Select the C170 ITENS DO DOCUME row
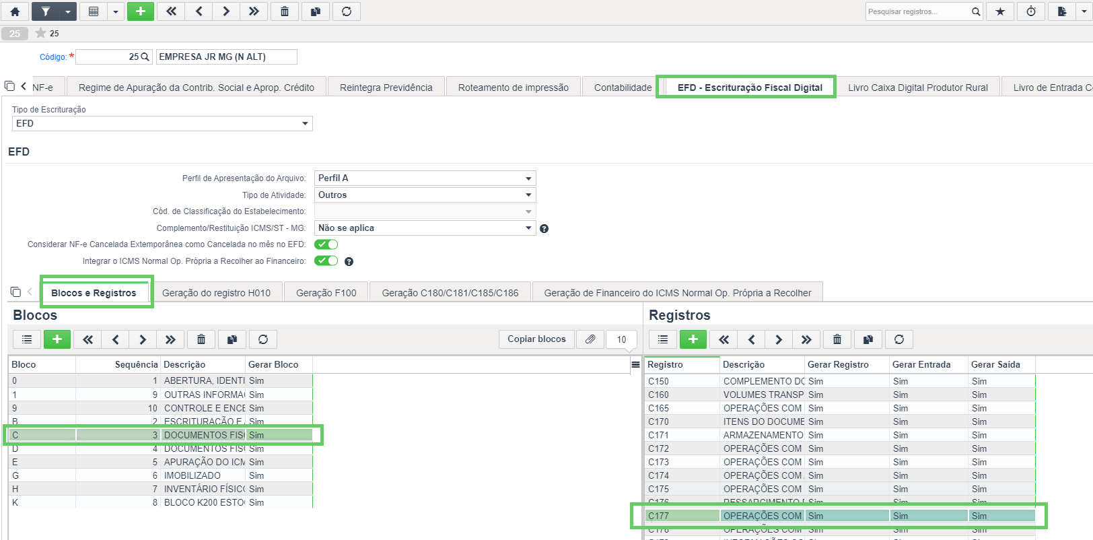Viewport: 1093px width, 540px height. point(840,421)
